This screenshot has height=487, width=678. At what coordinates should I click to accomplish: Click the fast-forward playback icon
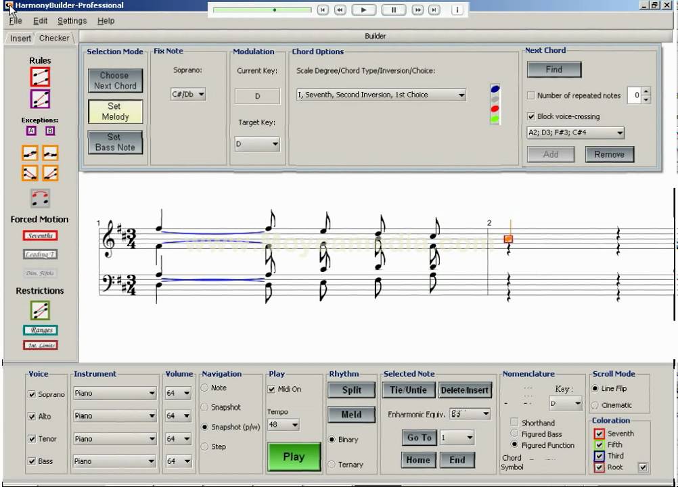coord(417,10)
